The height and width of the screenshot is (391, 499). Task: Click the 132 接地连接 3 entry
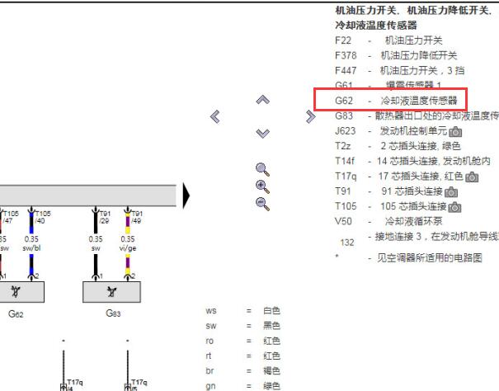point(420,239)
